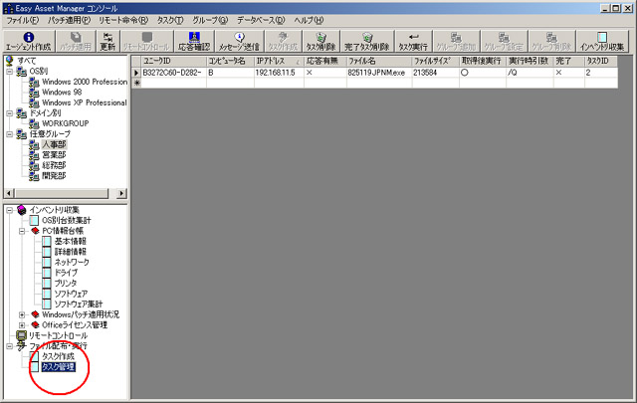Screen dimensions: 637x403
Task: Click the エージェント作成 toolbar button
Action: click(x=29, y=42)
